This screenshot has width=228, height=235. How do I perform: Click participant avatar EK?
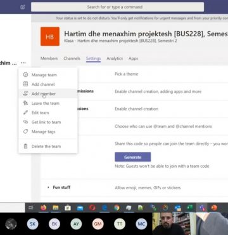point(54,224)
